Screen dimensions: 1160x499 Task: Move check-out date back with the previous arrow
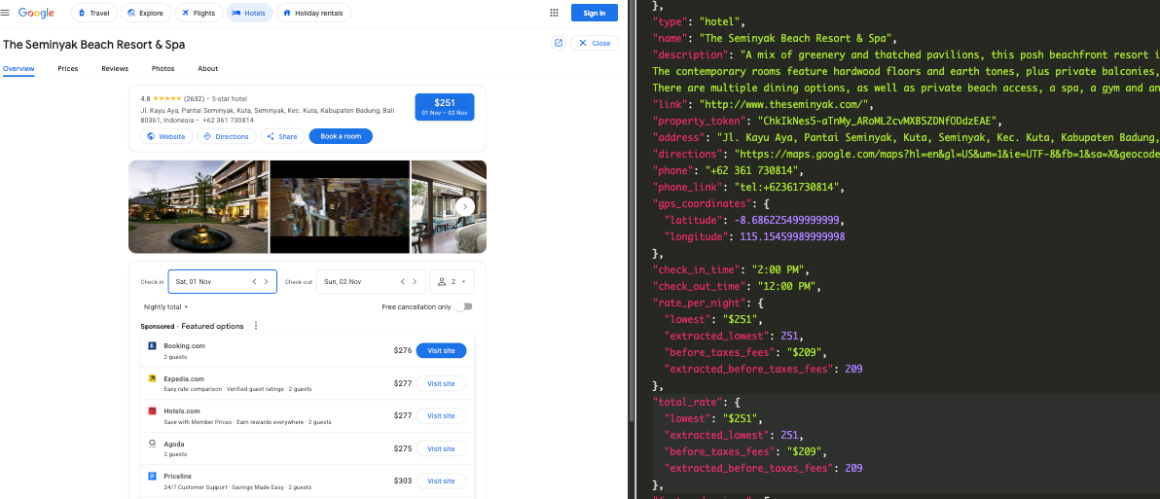[403, 281]
